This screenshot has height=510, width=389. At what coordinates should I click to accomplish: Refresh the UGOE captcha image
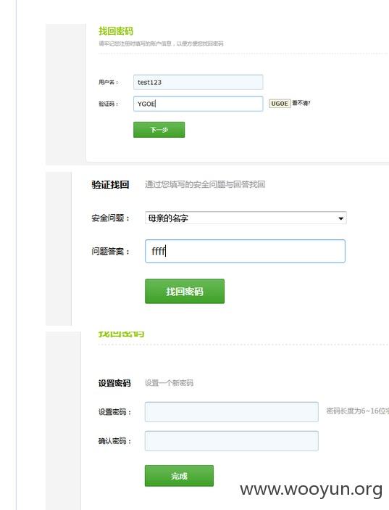coord(280,104)
